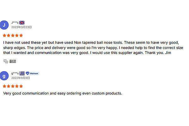Click the blue g avatar circle
Image resolution: width=189 pixels, height=126 pixels.
pyautogui.click(x=4, y=76)
